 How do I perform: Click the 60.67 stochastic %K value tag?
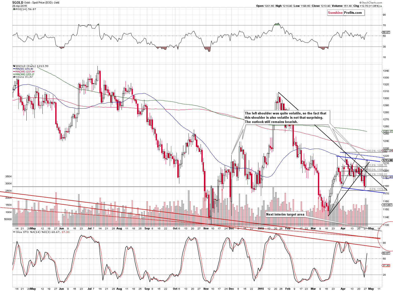pos(386,253)
